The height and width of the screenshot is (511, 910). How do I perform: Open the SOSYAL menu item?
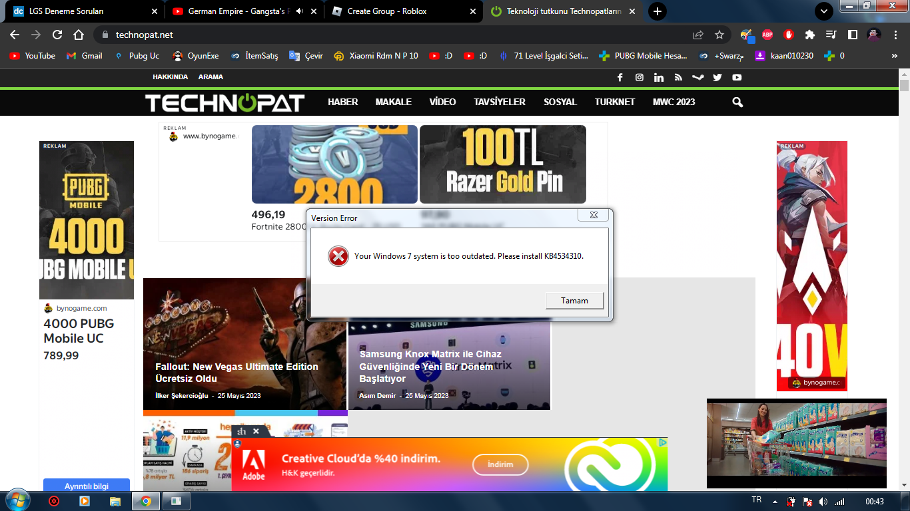560,102
